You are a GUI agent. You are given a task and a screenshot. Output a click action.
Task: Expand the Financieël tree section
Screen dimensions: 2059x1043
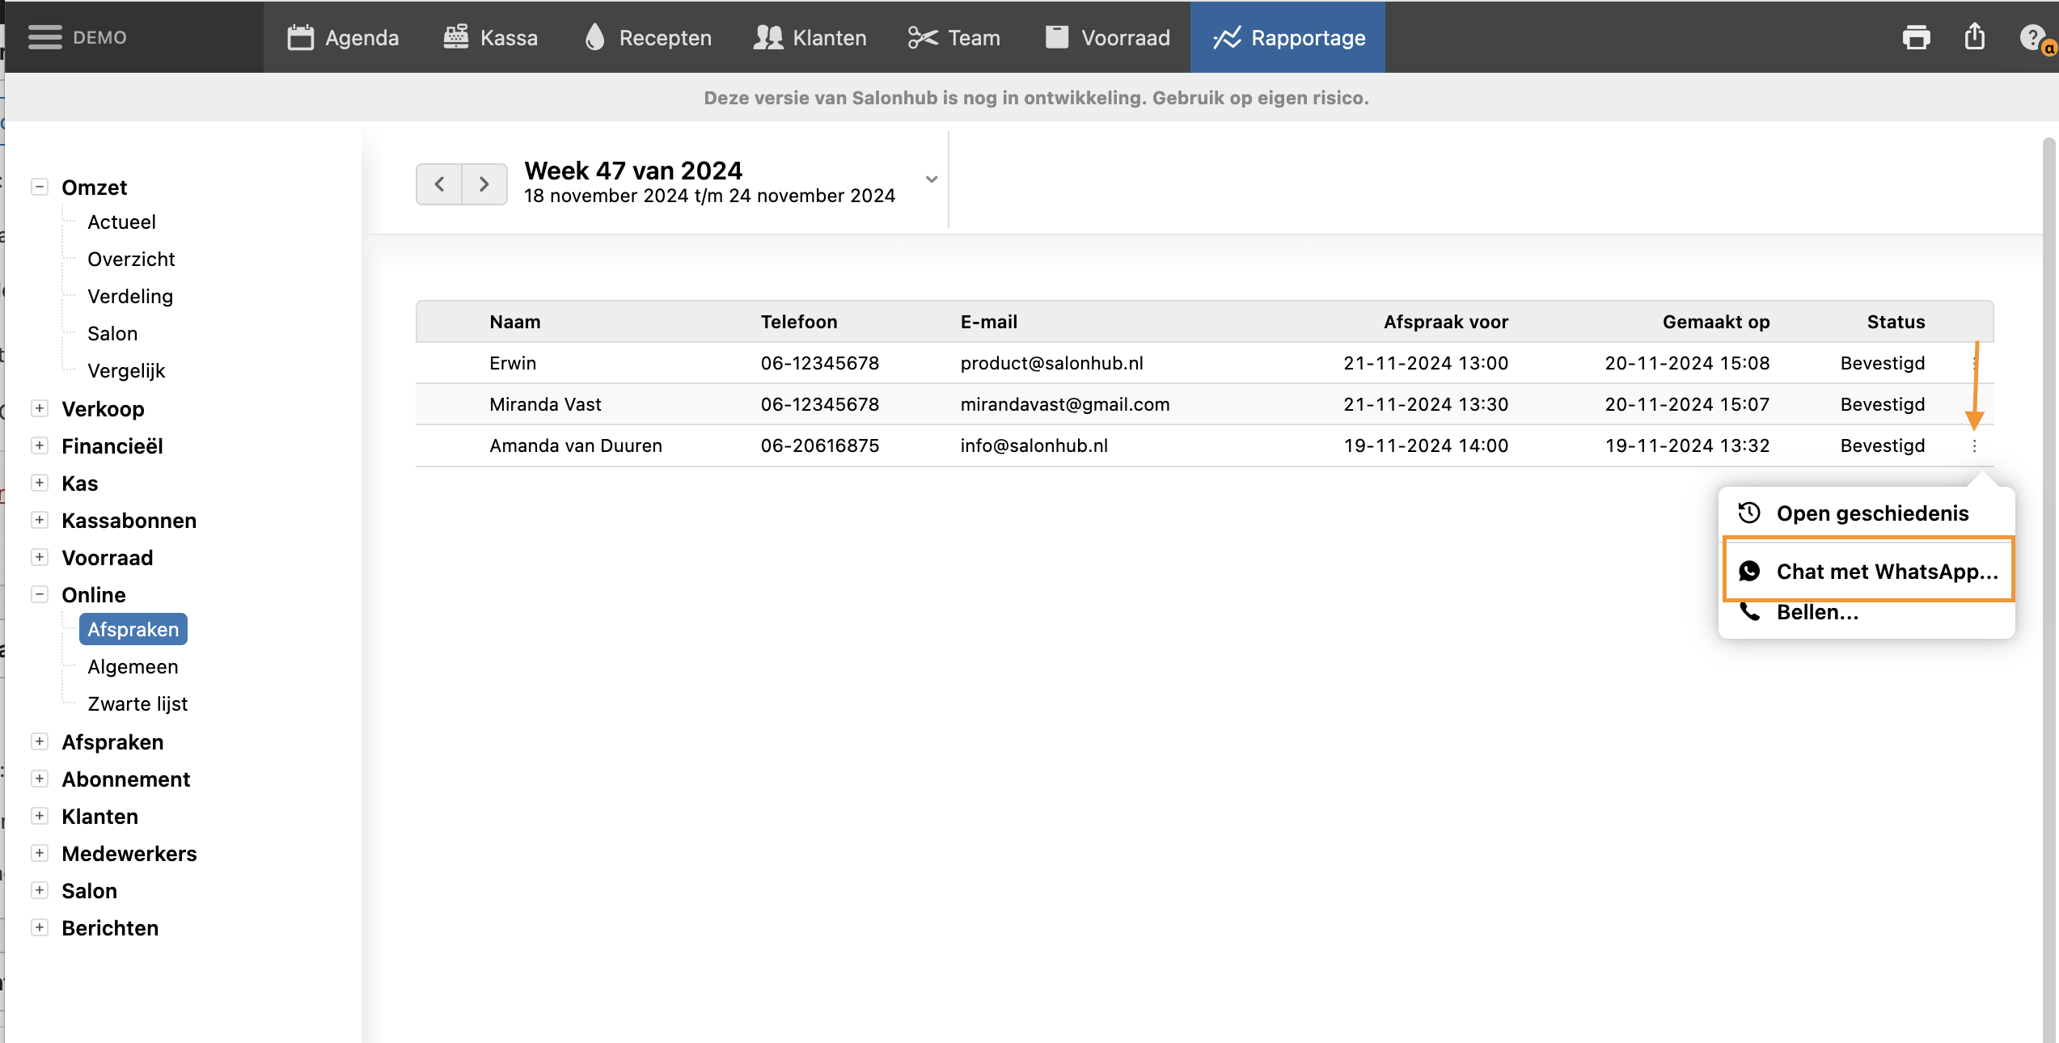[39, 445]
